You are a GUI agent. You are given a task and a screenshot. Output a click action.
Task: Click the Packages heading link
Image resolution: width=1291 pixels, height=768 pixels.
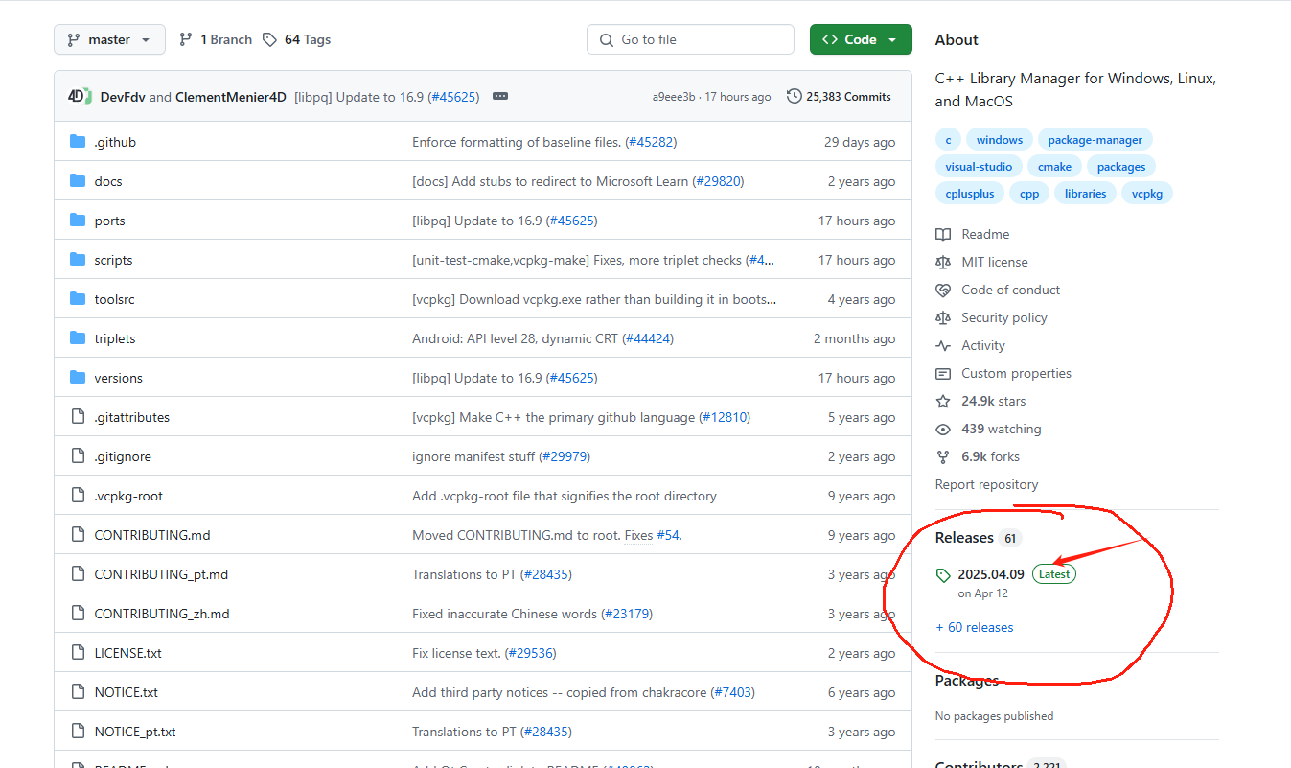[x=967, y=681]
